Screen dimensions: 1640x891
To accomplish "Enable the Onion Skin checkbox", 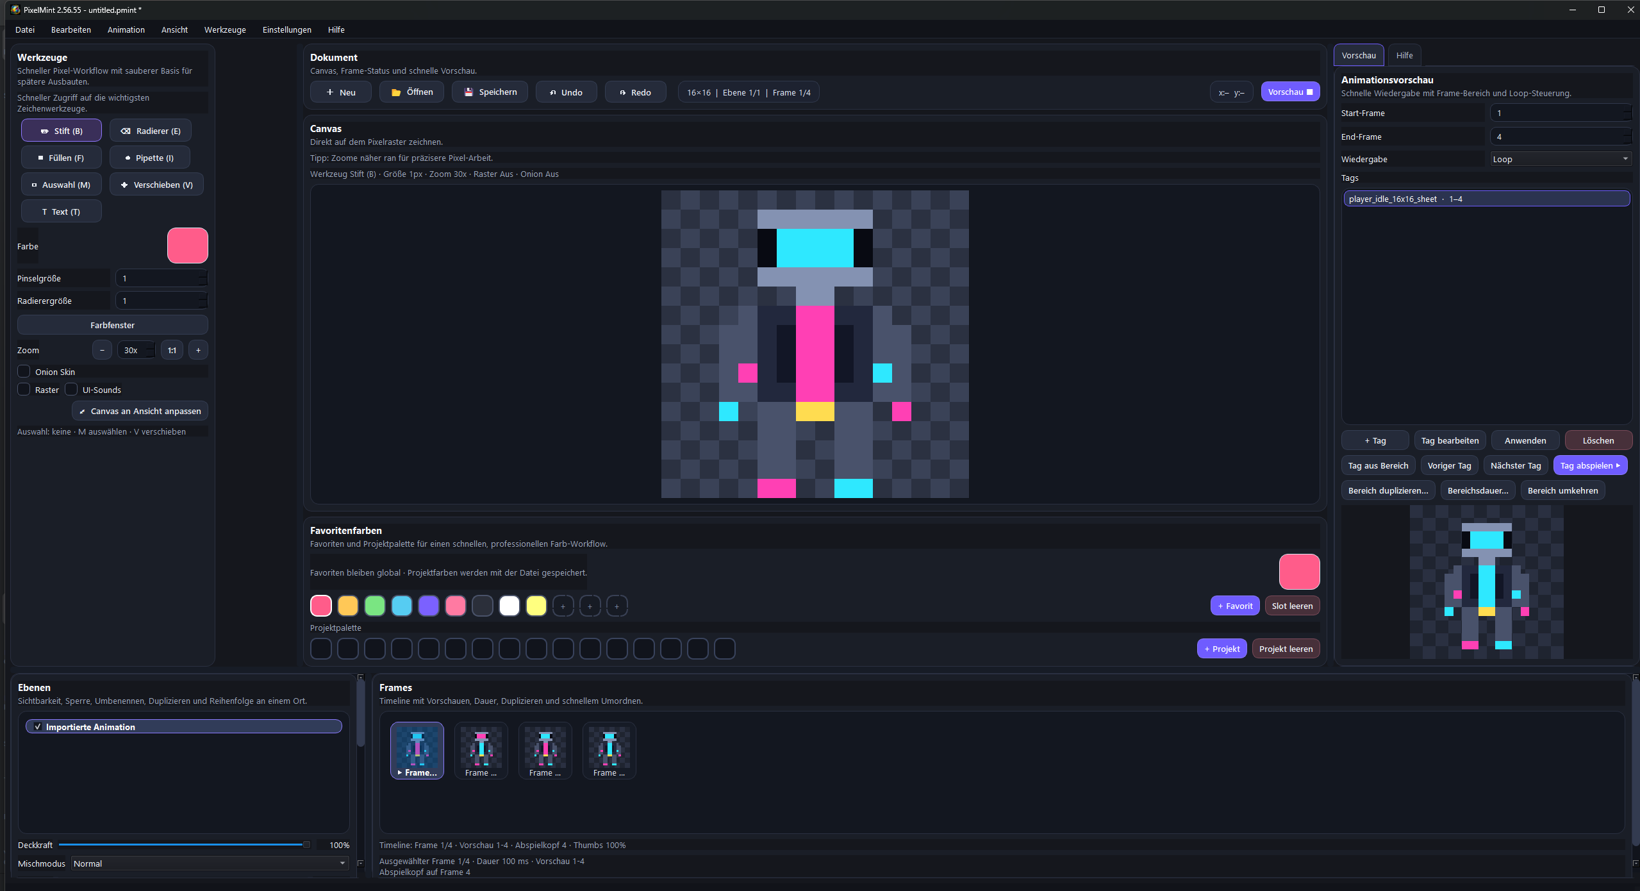I will 24,372.
